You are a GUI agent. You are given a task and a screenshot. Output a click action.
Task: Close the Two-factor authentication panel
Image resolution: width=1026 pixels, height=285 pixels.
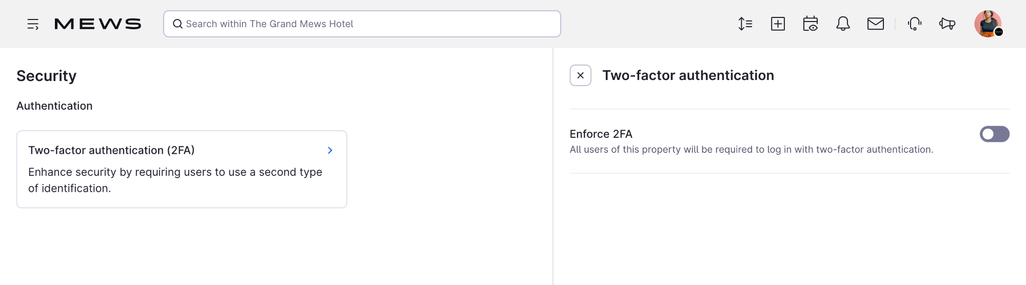click(580, 75)
